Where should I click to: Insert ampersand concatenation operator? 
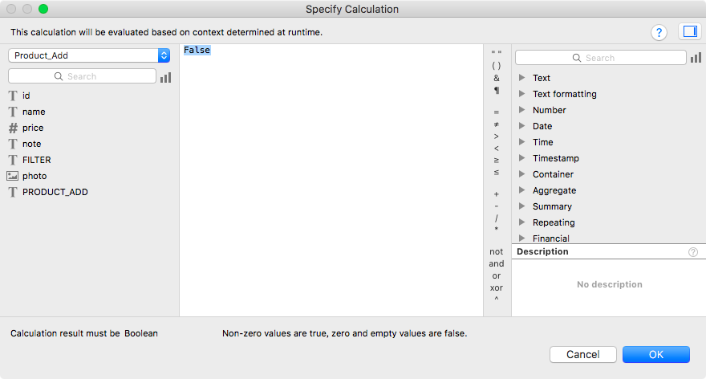(496, 78)
